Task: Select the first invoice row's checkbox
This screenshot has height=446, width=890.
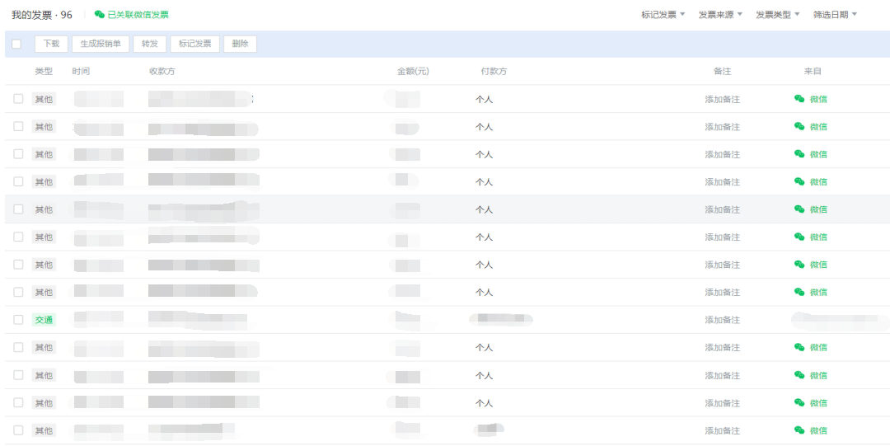Action: click(x=18, y=99)
